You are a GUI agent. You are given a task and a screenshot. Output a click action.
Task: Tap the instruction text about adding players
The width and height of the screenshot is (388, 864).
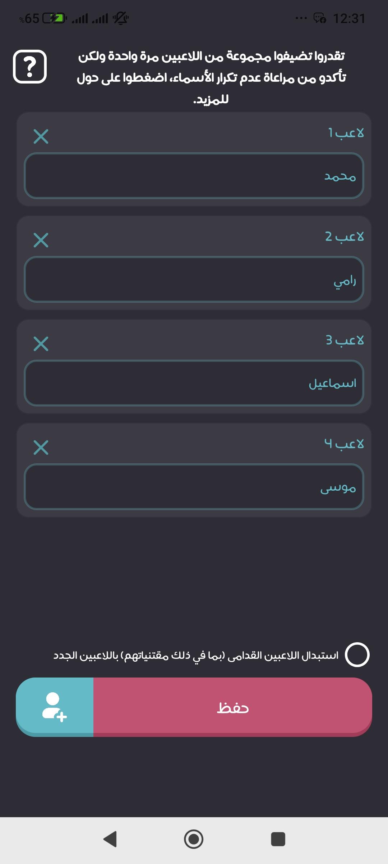point(211,77)
